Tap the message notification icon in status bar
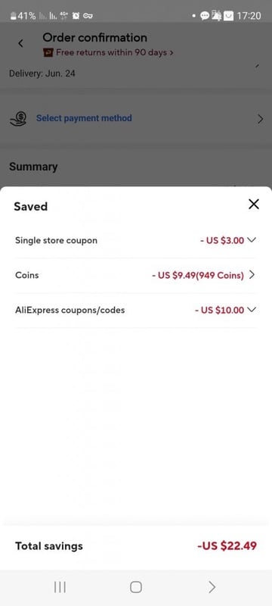The width and height of the screenshot is (272, 606). 205,16
